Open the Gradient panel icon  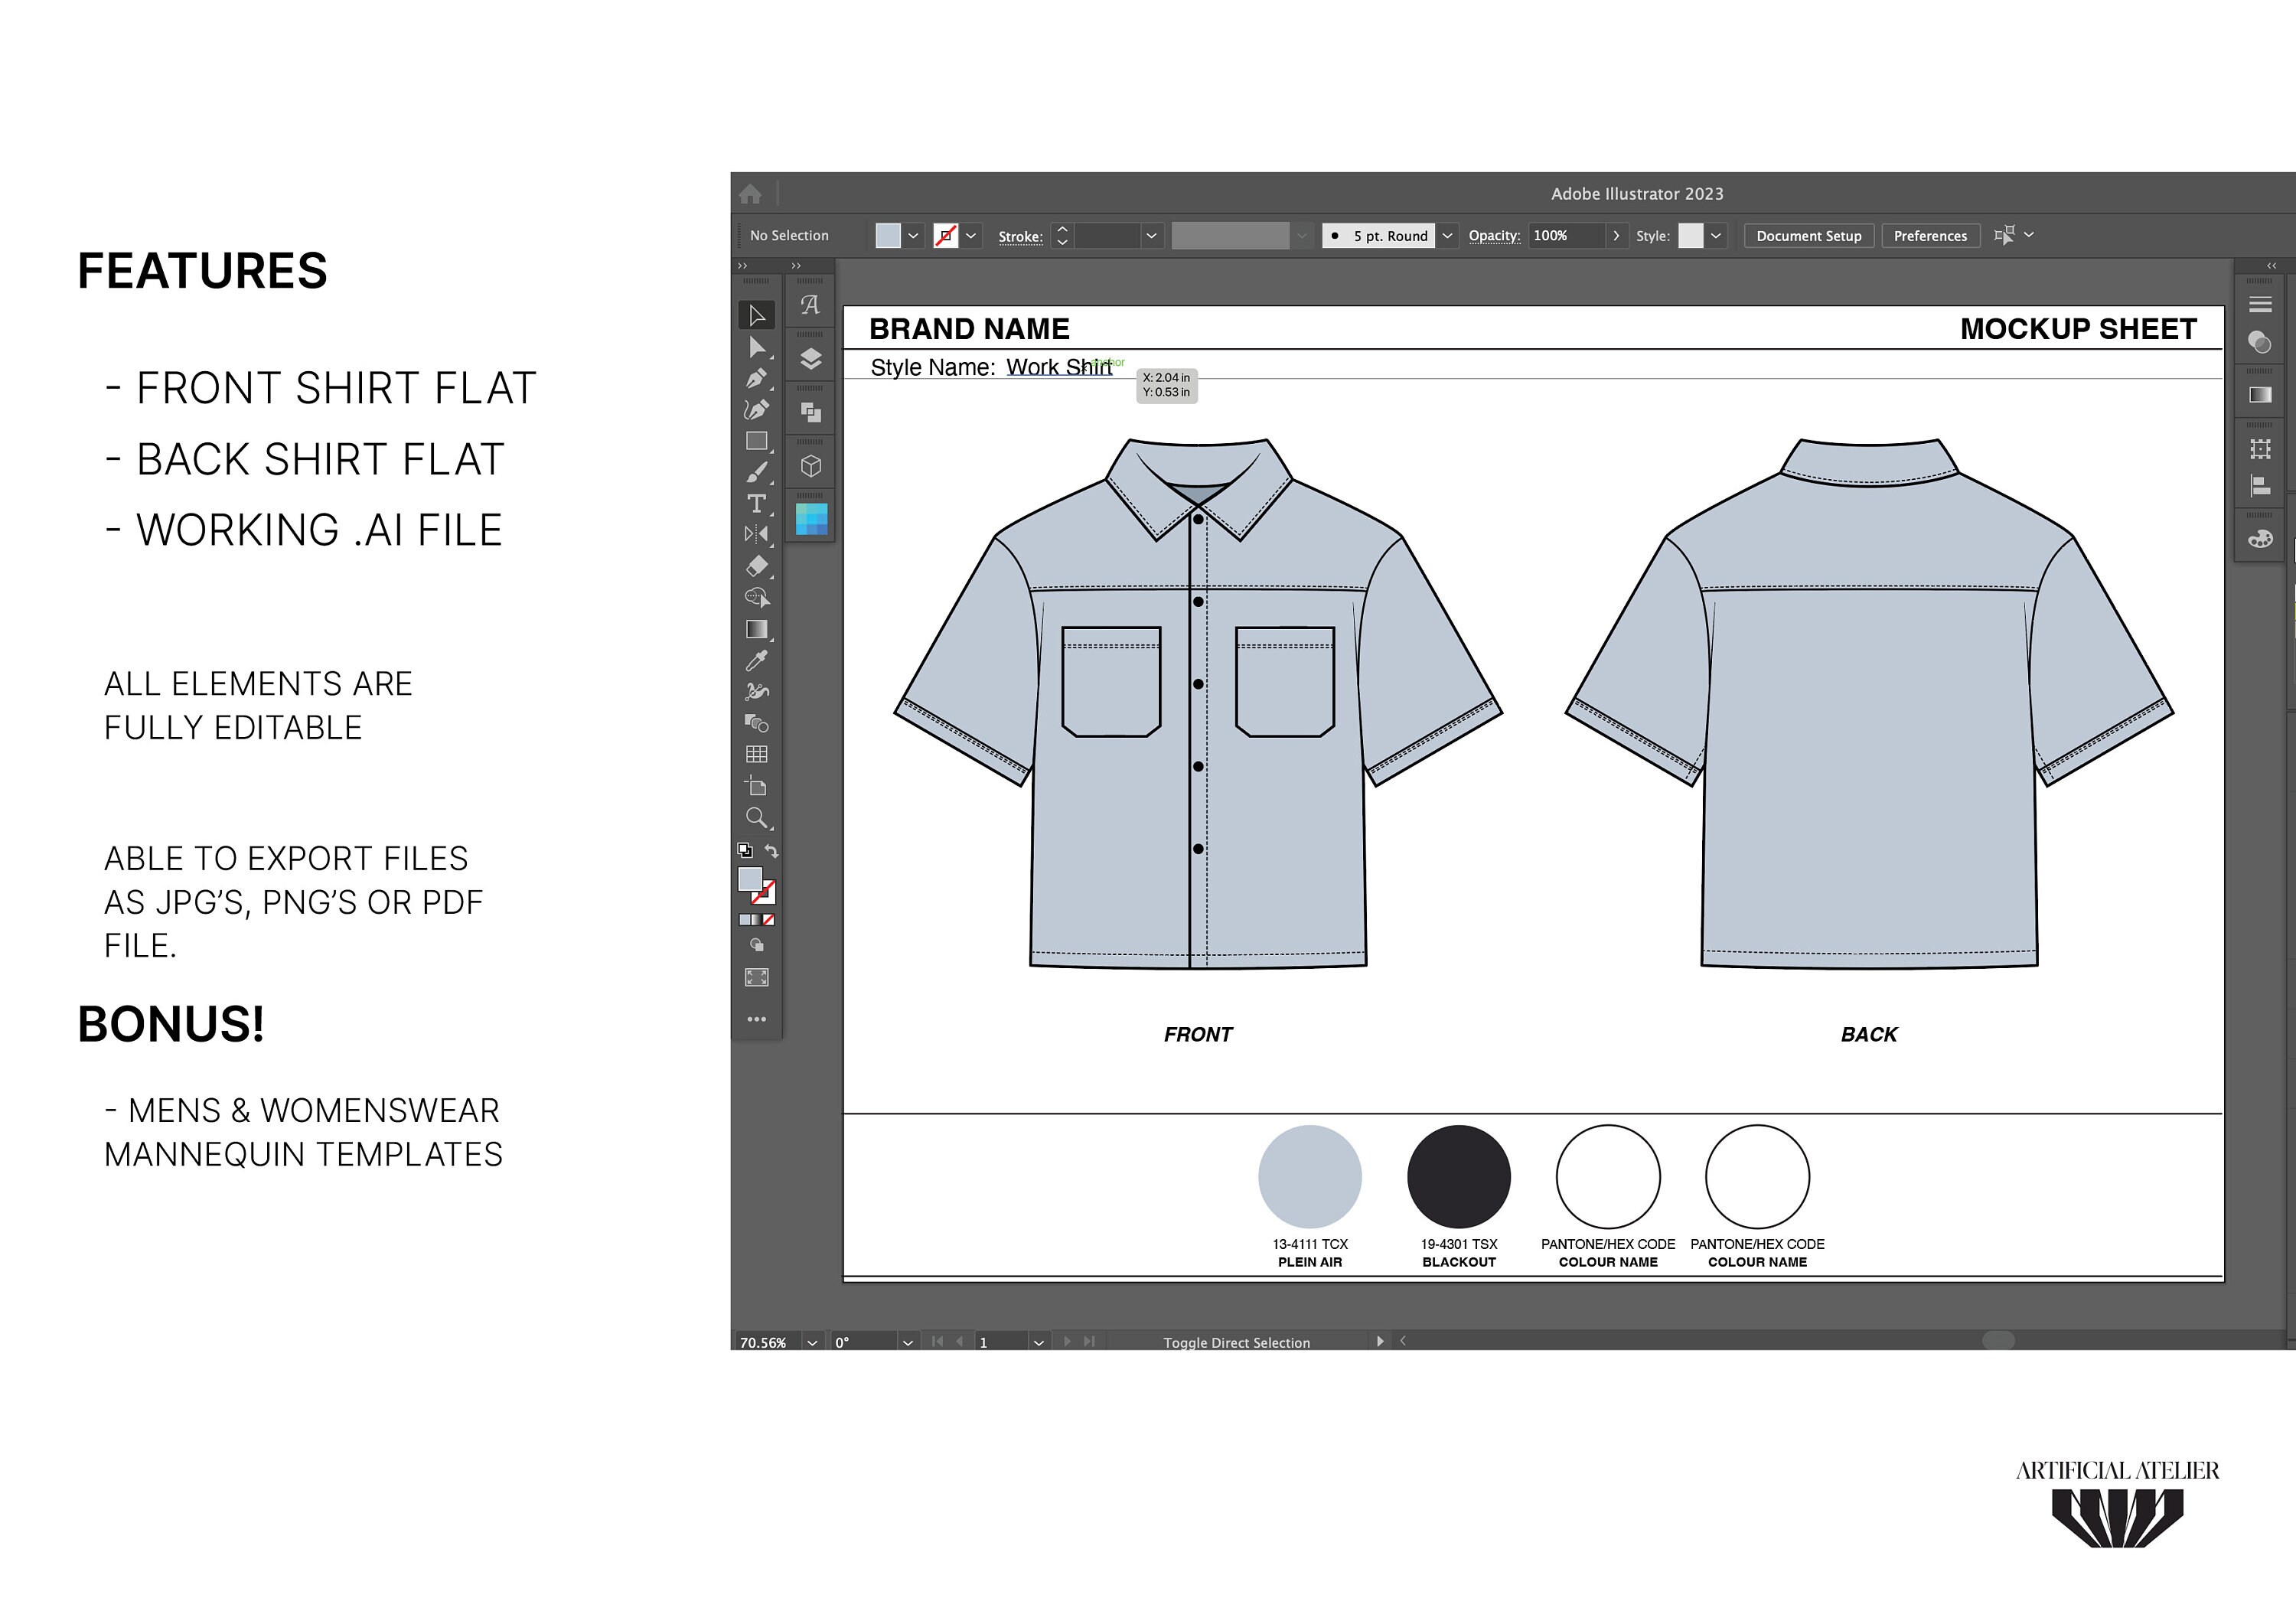point(2261,394)
